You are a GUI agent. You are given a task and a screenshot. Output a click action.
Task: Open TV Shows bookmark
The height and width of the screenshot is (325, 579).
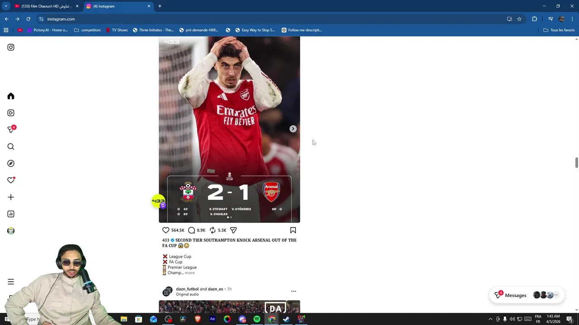tap(117, 30)
